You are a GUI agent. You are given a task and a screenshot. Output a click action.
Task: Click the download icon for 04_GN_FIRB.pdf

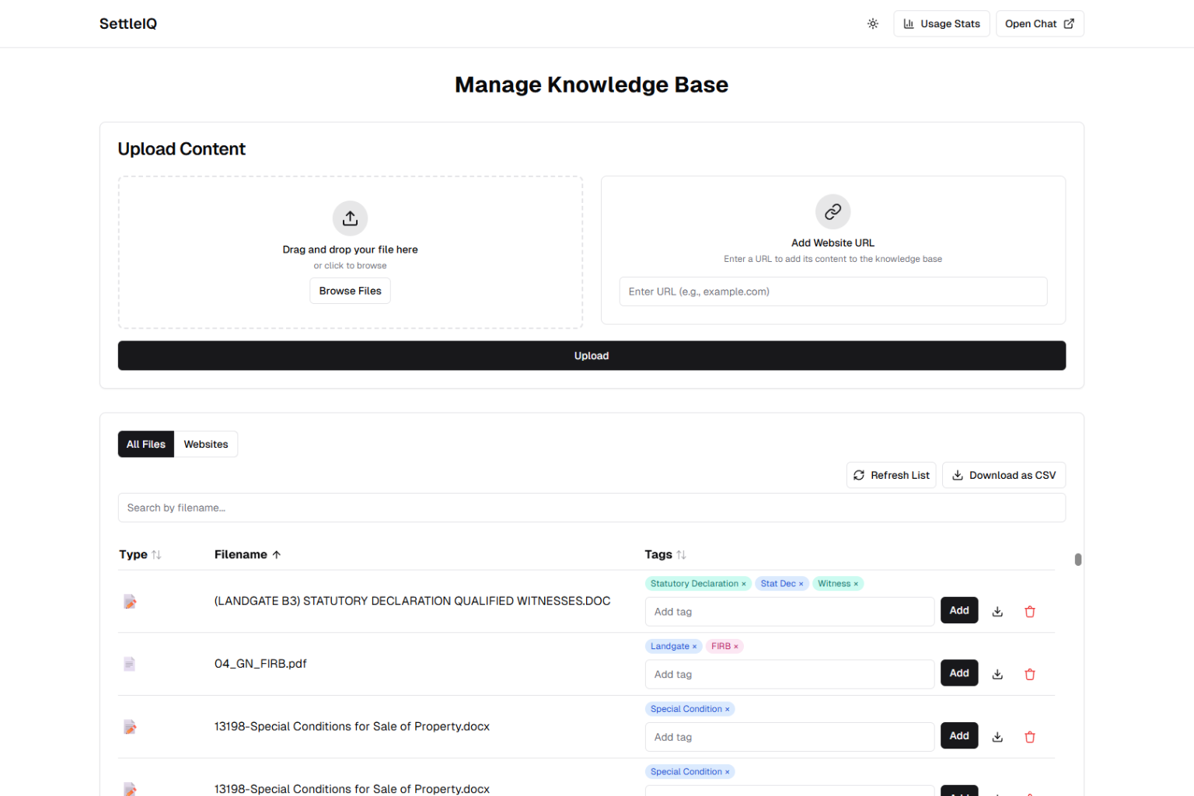[x=997, y=673]
